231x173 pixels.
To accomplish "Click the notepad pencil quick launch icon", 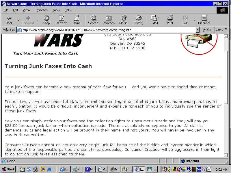I will 23,169.
